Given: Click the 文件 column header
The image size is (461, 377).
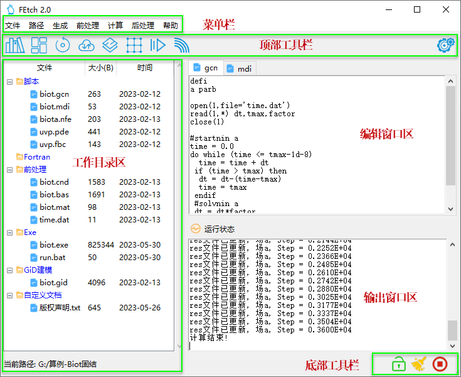Looking at the screenshot, I should pyautogui.click(x=45, y=68).
